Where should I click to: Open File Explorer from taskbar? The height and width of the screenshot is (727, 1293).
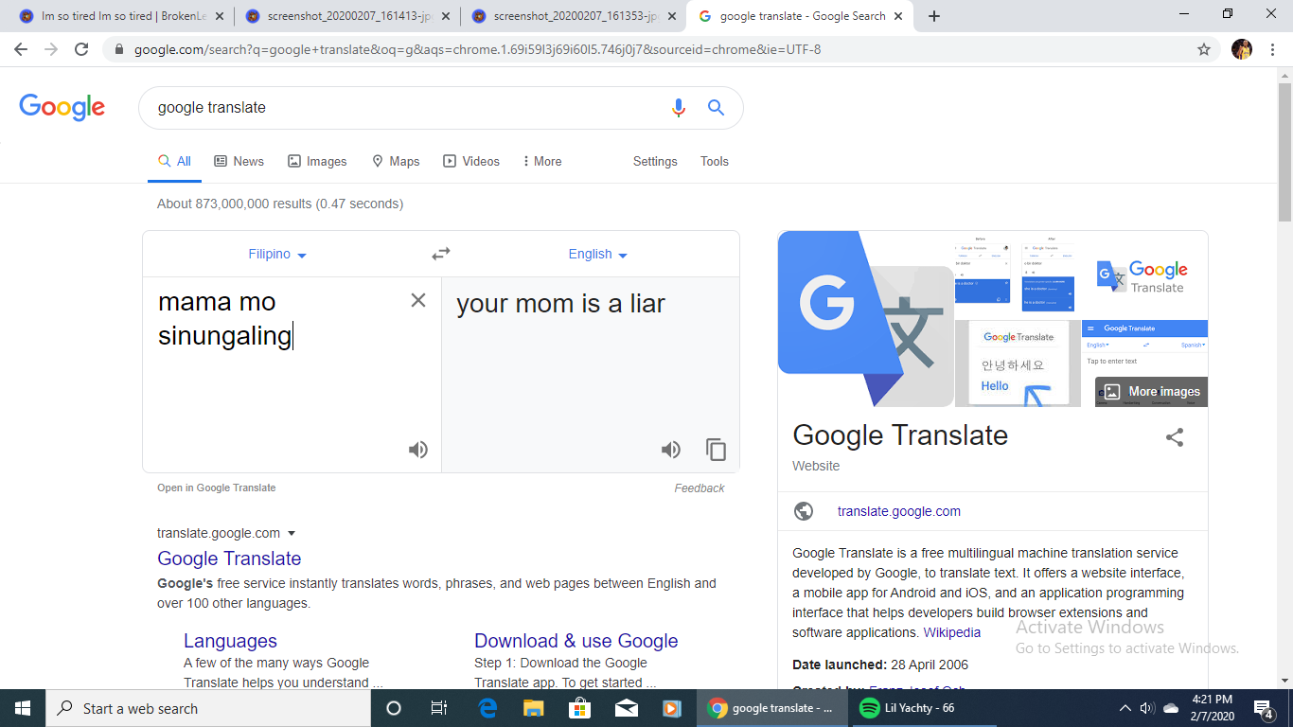pyautogui.click(x=534, y=708)
